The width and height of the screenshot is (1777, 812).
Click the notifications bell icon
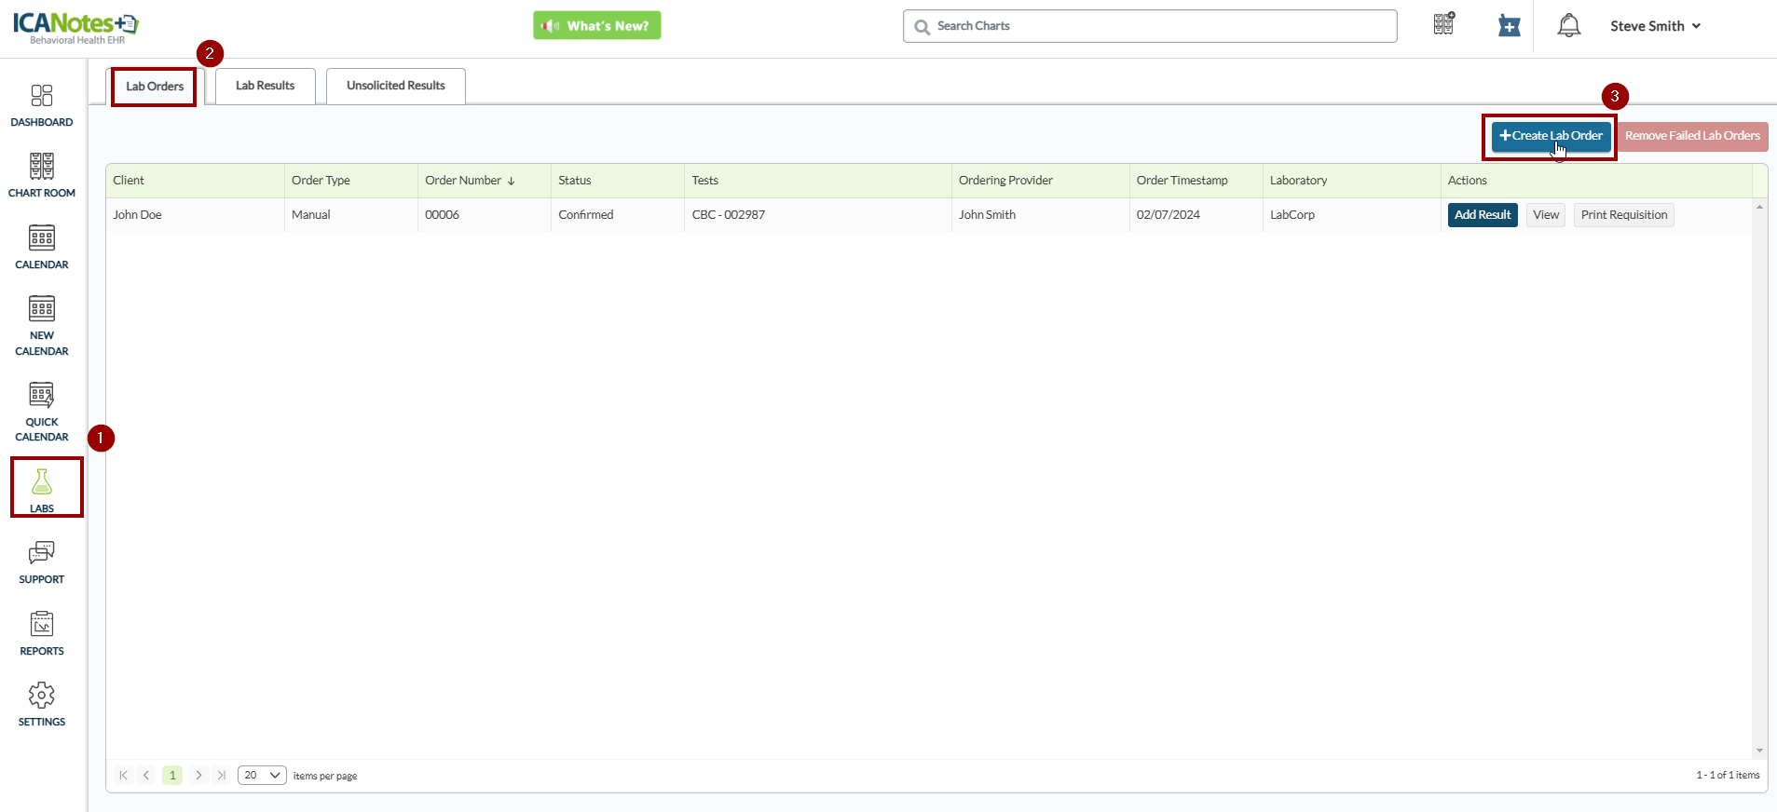pos(1569,26)
